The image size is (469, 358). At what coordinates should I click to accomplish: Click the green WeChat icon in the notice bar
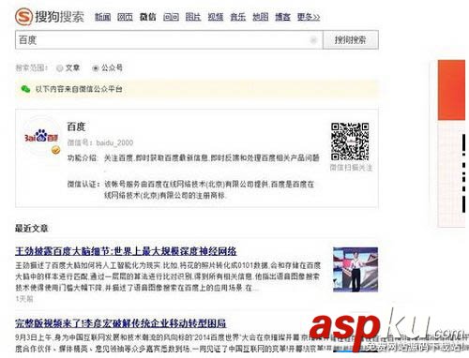point(25,89)
